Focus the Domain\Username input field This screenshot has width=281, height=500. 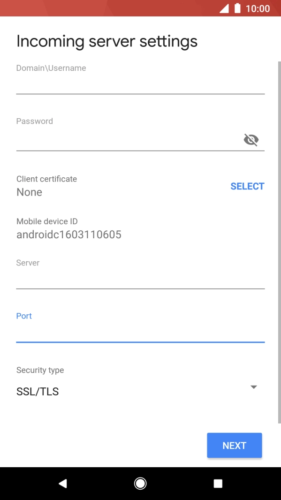pos(140,84)
